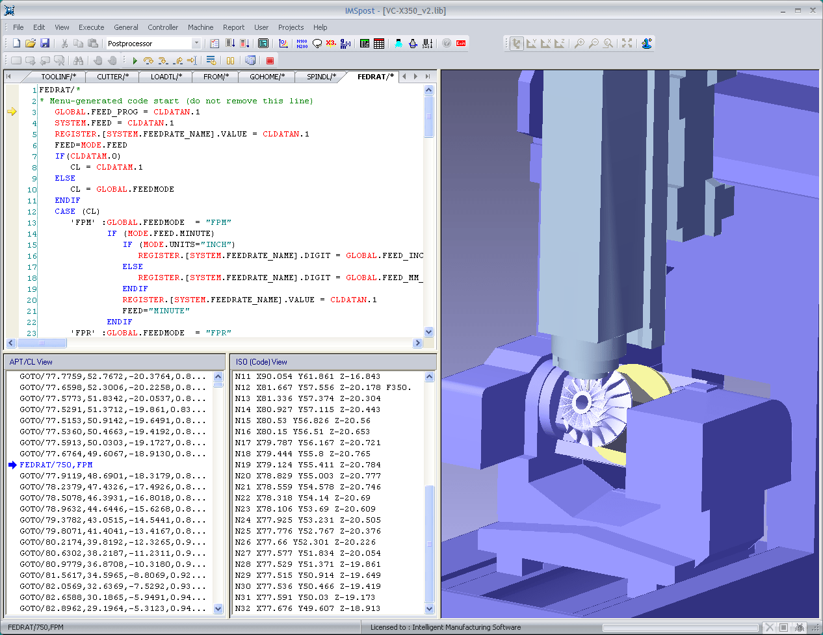This screenshot has height=635, width=823.
Task: Switch to the TOOLINF/* tab
Action: click(59, 77)
